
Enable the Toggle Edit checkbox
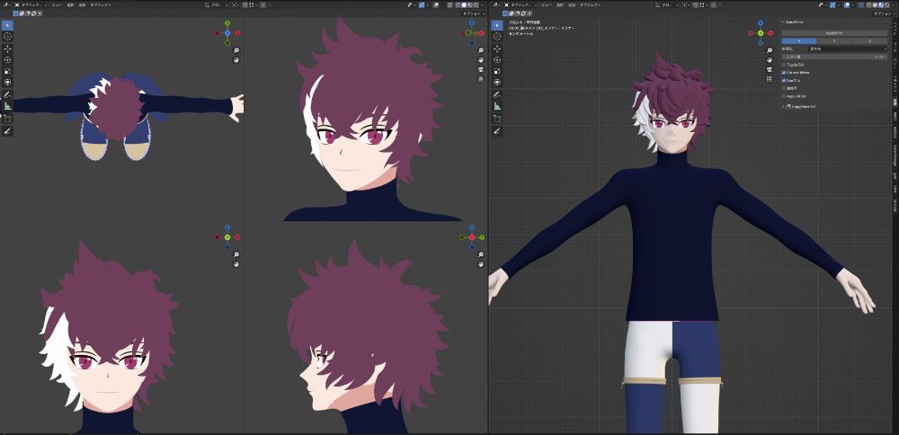click(x=784, y=65)
